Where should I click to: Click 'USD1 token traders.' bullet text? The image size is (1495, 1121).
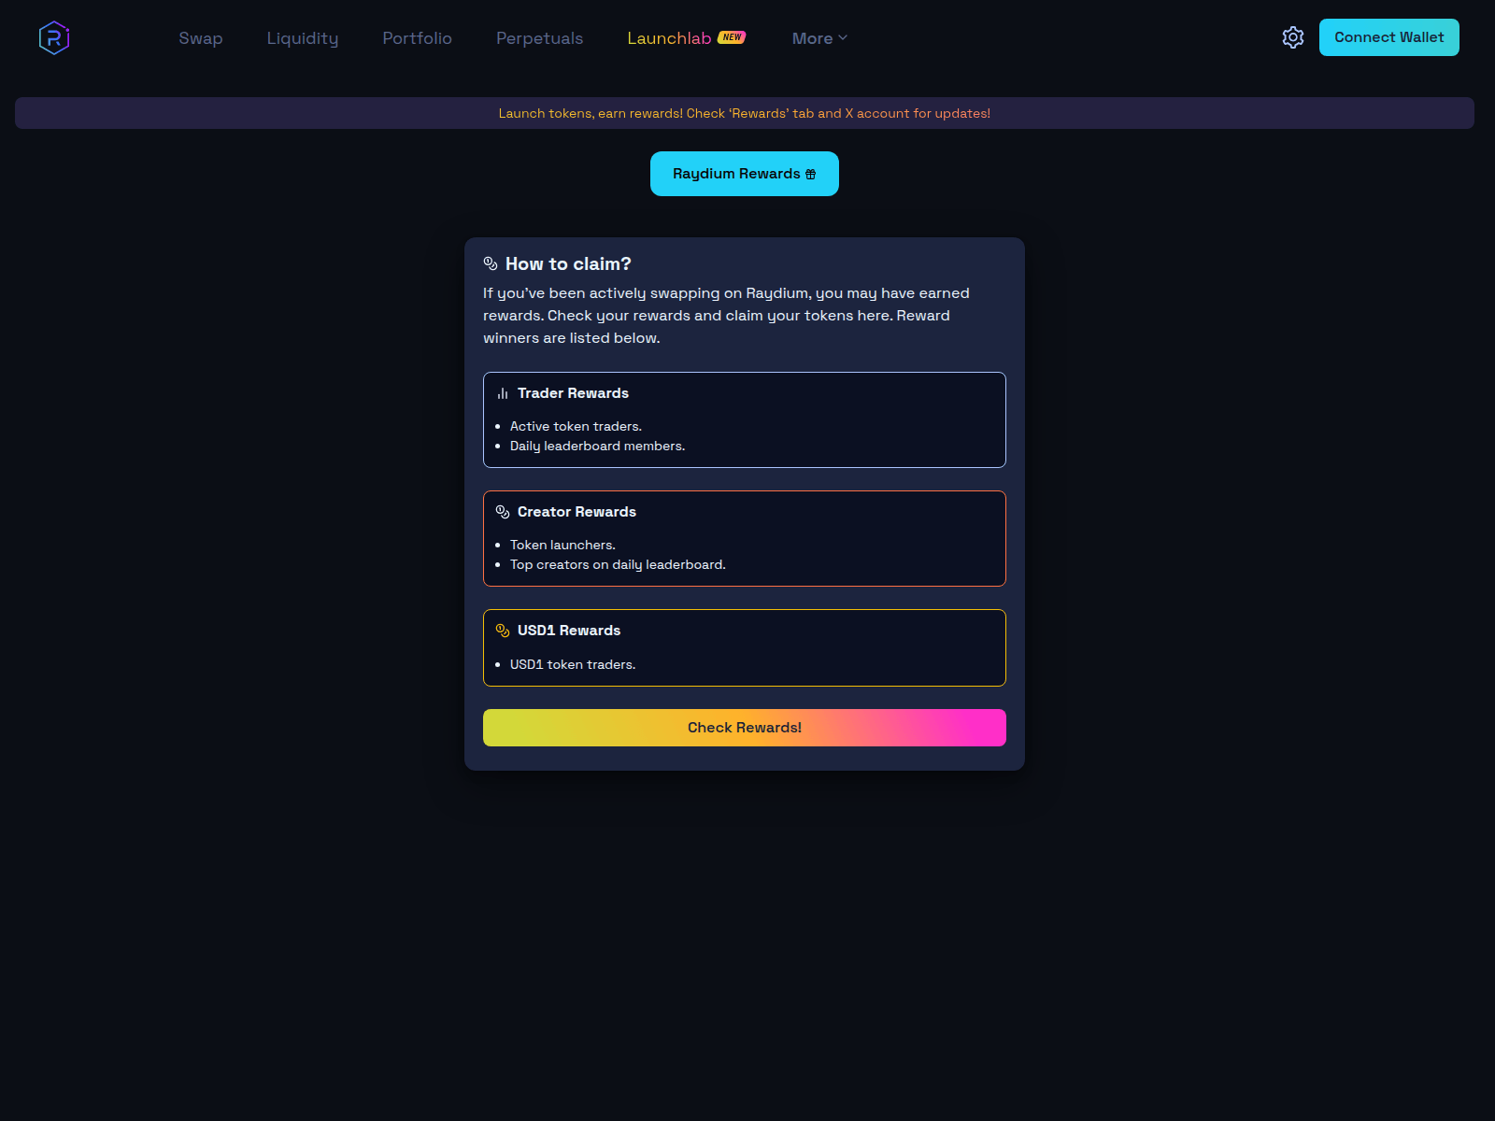pyautogui.click(x=573, y=665)
